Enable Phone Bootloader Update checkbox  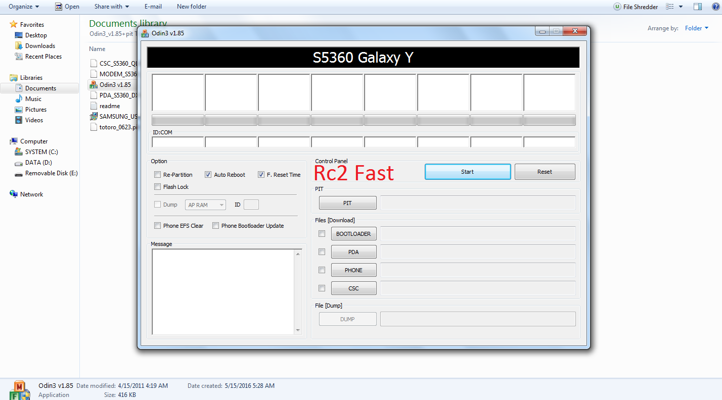(216, 226)
